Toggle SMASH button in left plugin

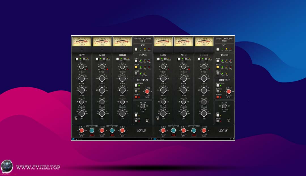pyautogui.click(x=136, y=121)
